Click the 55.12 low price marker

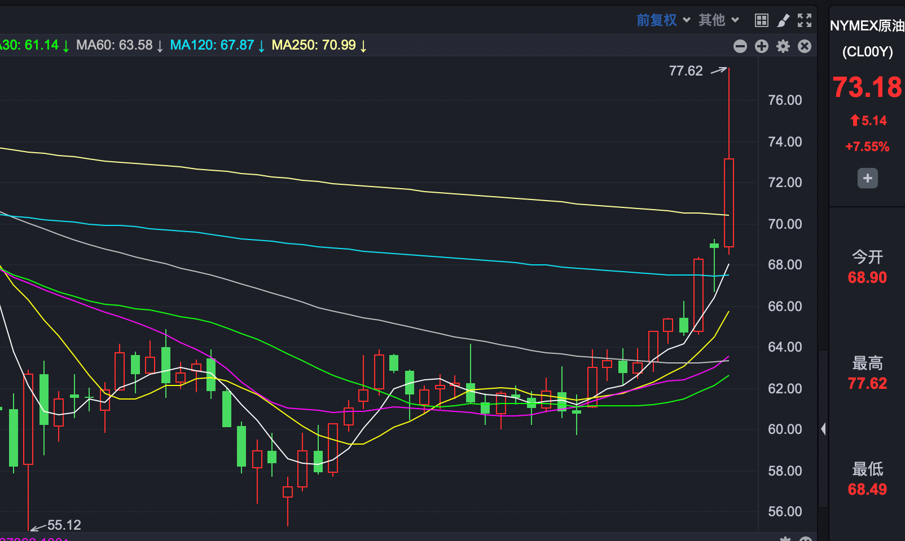click(64, 525)
